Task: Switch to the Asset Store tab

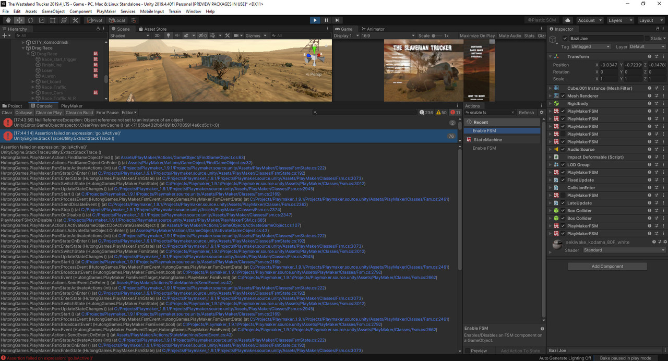Action: (x=152, y=29)
